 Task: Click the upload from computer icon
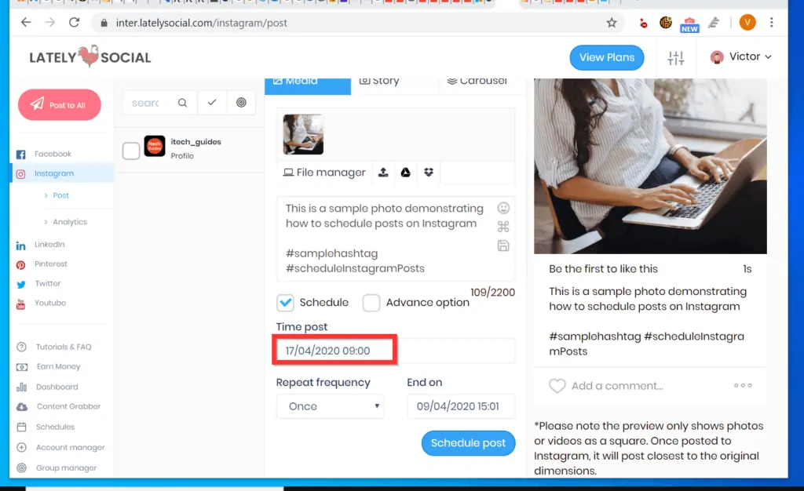click(383, 173)
